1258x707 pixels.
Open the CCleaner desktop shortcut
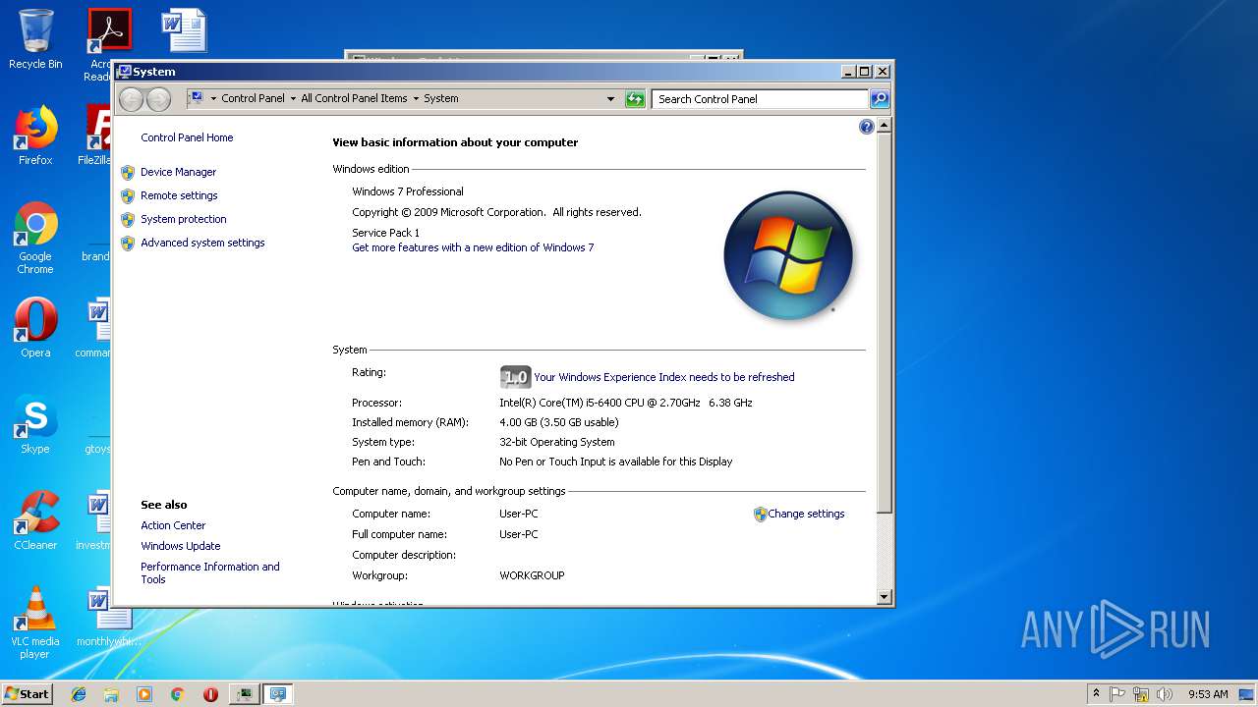click(x=35, y=520)
